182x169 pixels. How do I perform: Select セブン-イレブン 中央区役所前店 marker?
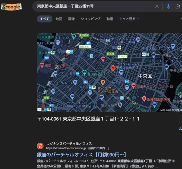click(x=121, y=73)
